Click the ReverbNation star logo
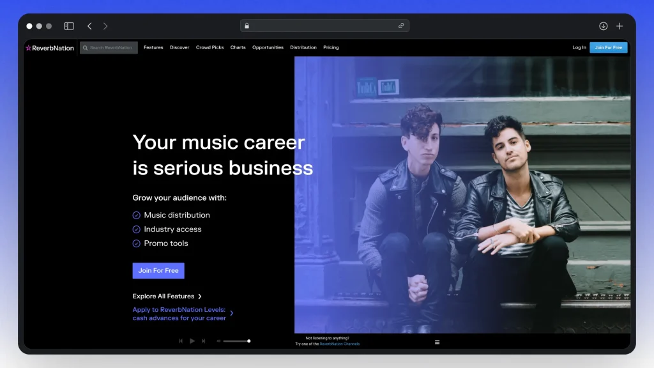 (x=28, y=47)
